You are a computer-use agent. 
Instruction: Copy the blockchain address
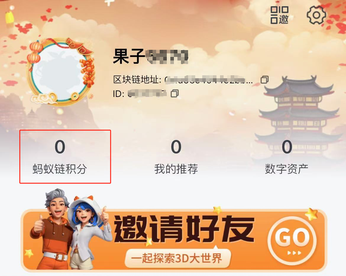(265, 80)
